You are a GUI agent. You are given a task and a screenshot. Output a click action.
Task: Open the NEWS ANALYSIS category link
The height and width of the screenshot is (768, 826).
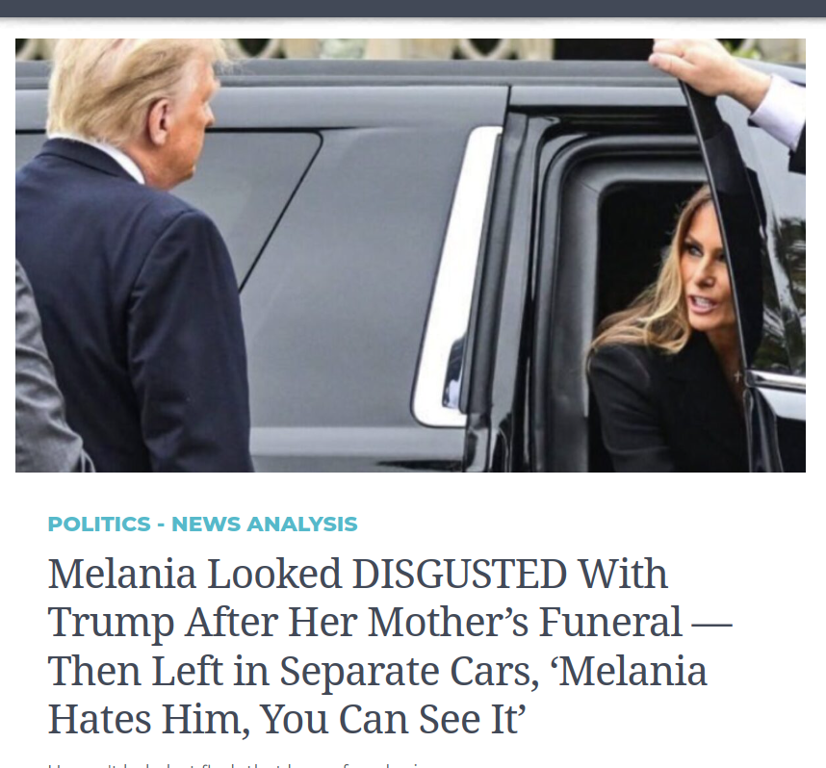(x=265, y=525)
